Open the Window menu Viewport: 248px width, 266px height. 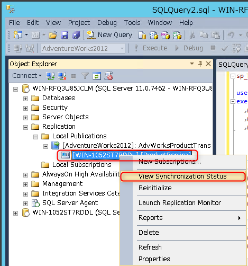coord(160,23)
